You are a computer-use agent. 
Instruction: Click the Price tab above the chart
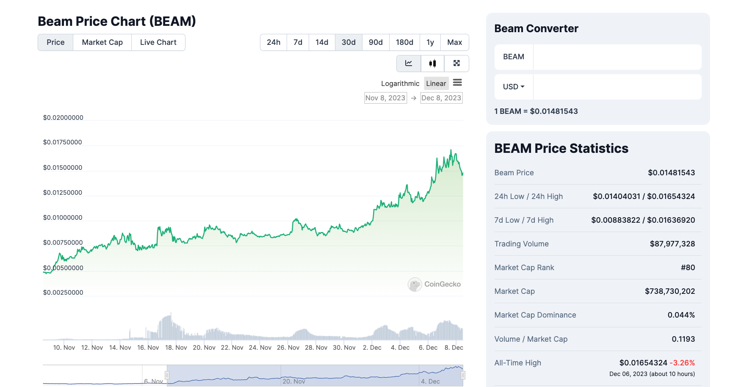55,42
